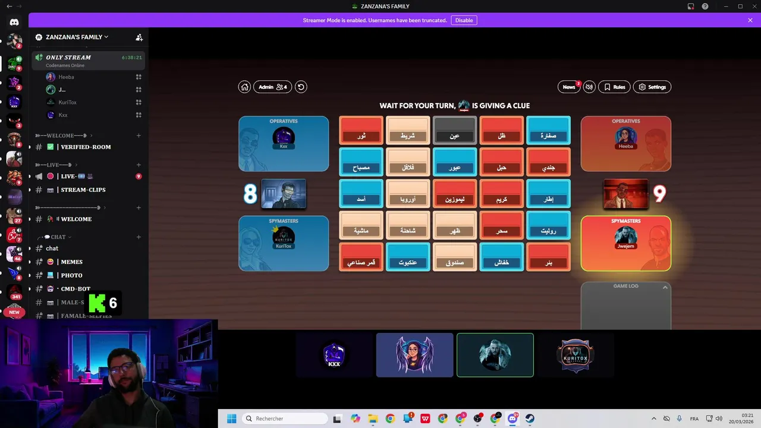Click the microphone tray icon
Image resolution: width=761 pixels, height=428 pixels.
(x=680, y=418)
